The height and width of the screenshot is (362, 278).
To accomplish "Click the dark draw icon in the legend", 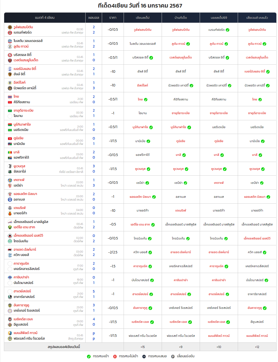I will click(144, 356).
